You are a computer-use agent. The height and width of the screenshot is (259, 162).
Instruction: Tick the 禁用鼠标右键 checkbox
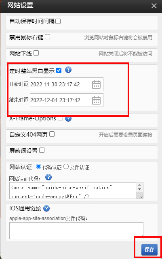click(47, 36)
